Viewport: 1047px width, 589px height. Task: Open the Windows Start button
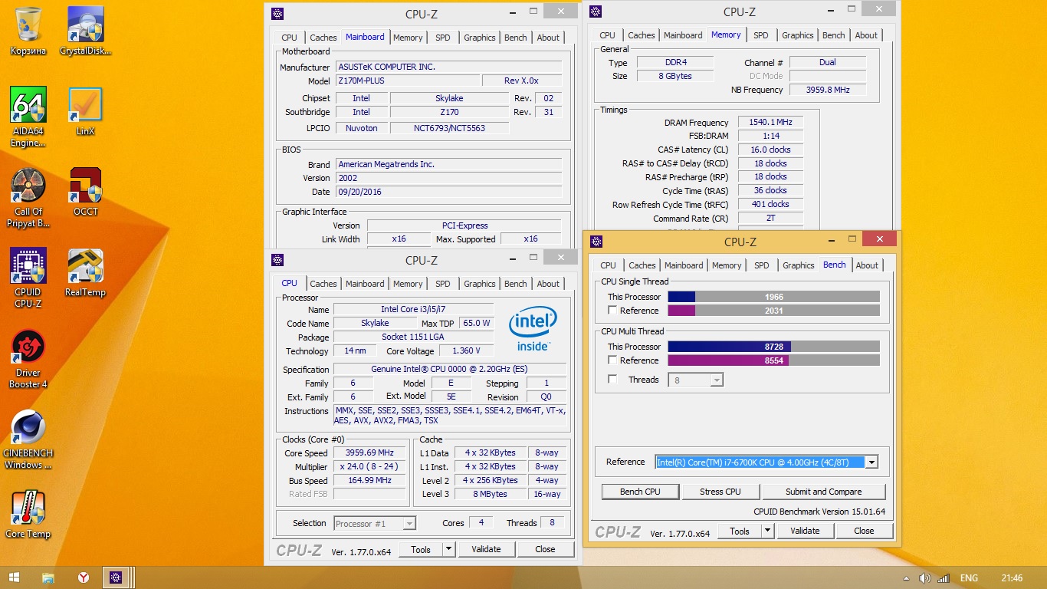[14, 577]
